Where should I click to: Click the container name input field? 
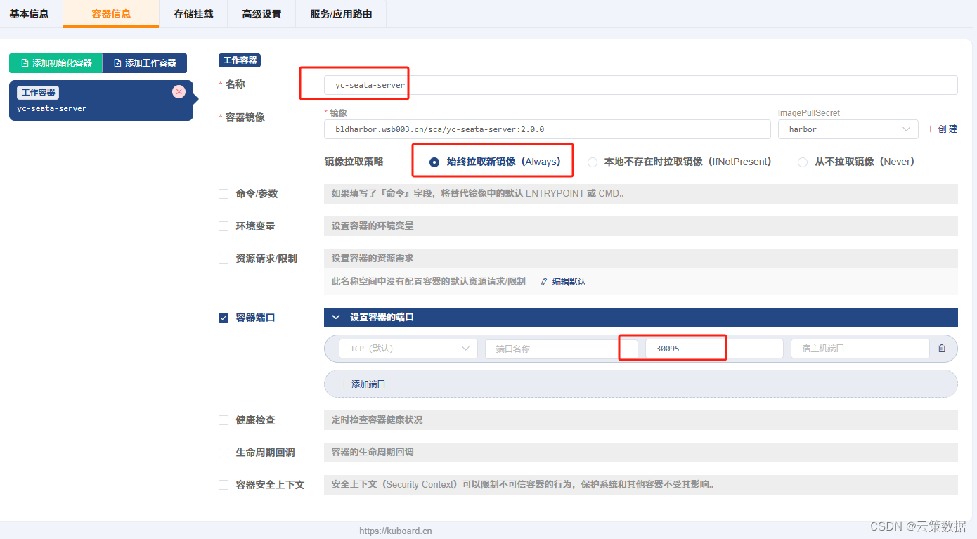coord(641,85)
